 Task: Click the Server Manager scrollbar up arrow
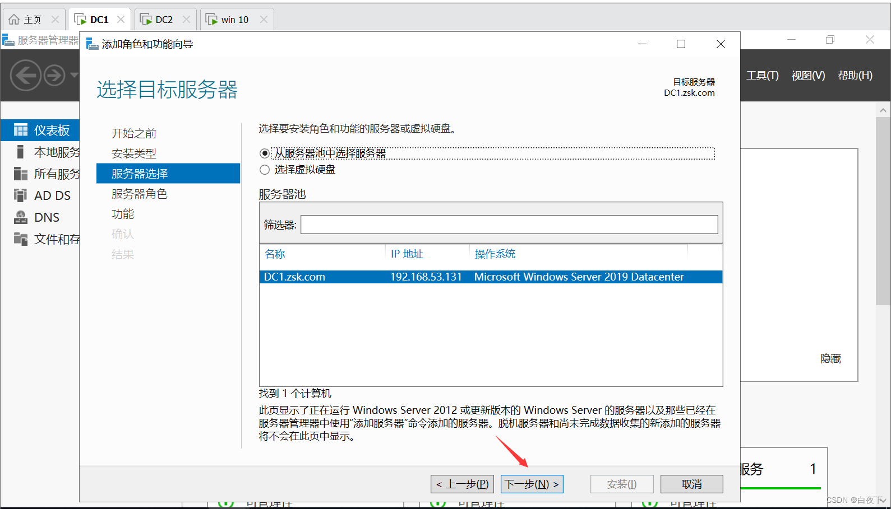click(x=883, y=110)
